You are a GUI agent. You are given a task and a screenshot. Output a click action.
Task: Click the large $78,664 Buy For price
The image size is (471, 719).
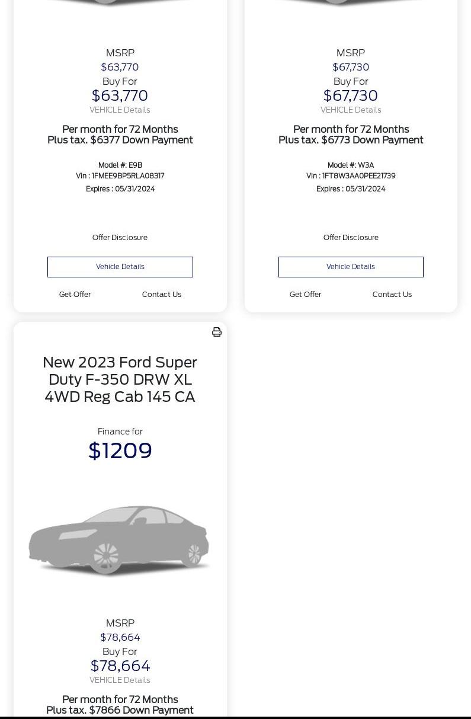point(120,666)
